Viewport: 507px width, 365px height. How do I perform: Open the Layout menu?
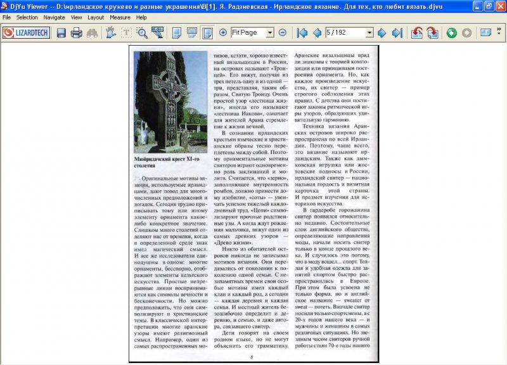[96, 18]
